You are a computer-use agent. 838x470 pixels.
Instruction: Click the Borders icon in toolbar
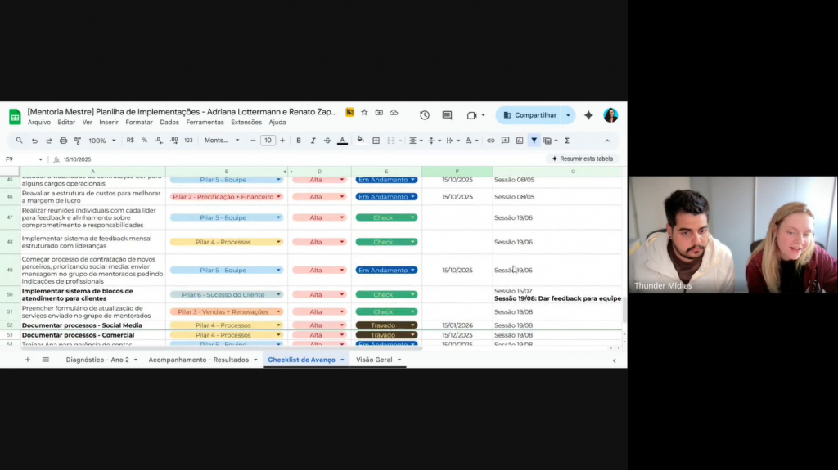pos(376,141)
